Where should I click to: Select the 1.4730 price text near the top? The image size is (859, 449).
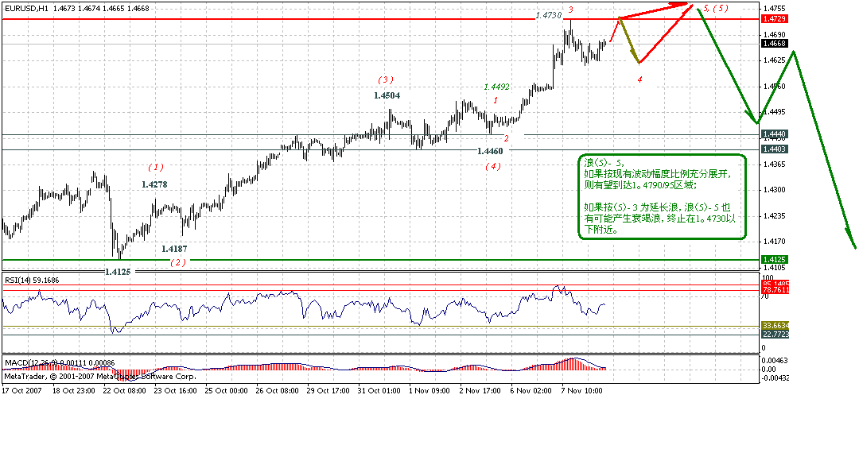[x=548, y=15]
